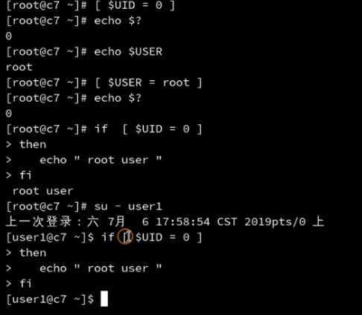Click the 'echo $USER' command

point(128,52)
